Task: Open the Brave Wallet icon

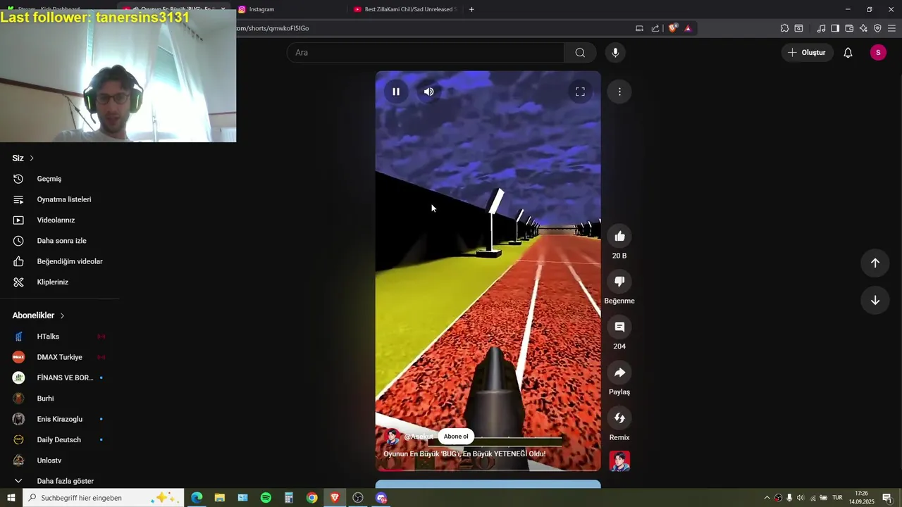Action: (849, 28)
